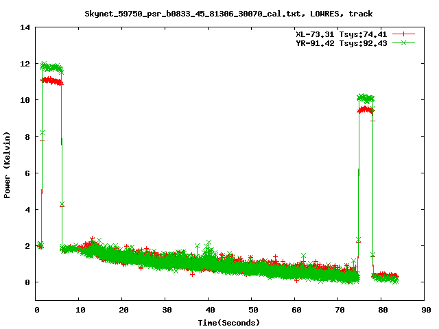This screenshot has width=439, height=329.
Task: Click the x-axis tick label 20
Action: pos(123,310)
